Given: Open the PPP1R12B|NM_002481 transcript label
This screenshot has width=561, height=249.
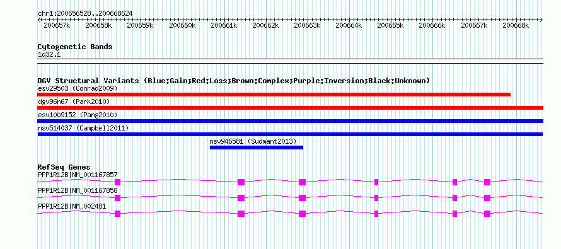Looking at the screenshot, I should [x=72, y=206].
